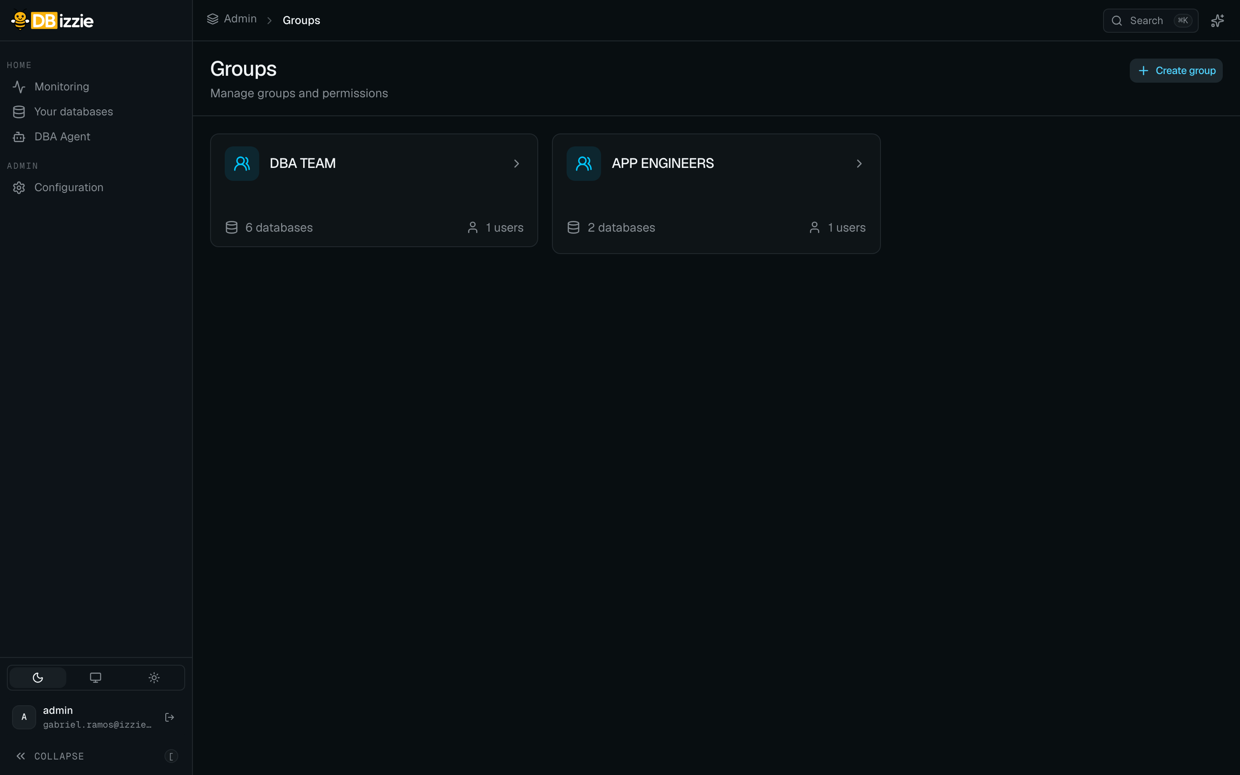Click the '[' shortcut badge
Image resolution: width=1240 pixels, height=775 pixels.
171,756
